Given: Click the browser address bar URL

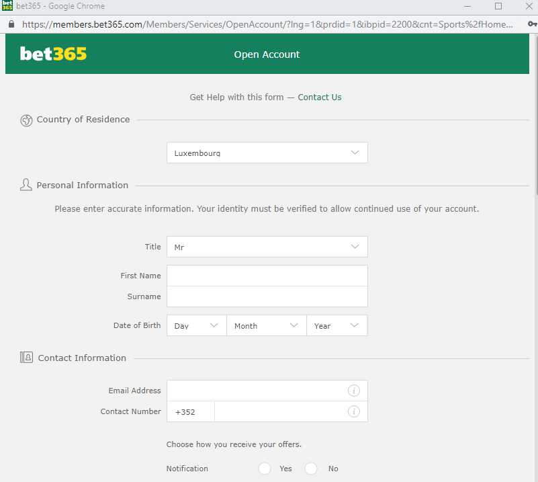Looking at the screenshot, I should pyautogui.click(x=267, y=24).
